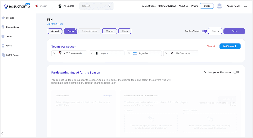Switch to the General tab
Image resolution: width=253 pixels, height=138 pixels.
(55, 31)
